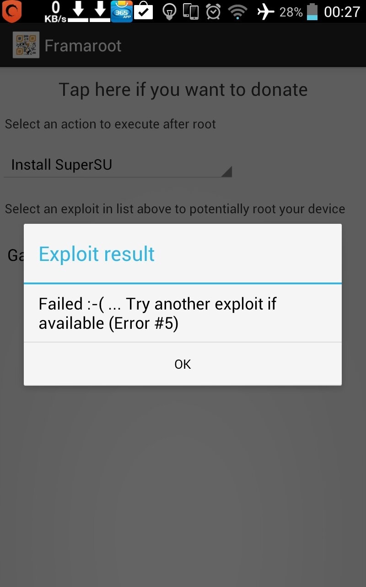Tap the lightbulb notification icon
The width and height of the screenshot is (366, 587).
coord(170,12)
